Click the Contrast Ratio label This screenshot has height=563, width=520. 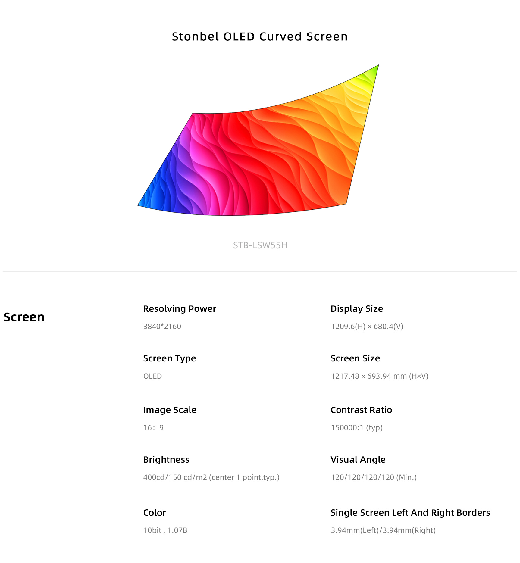(x=361, y=410)
